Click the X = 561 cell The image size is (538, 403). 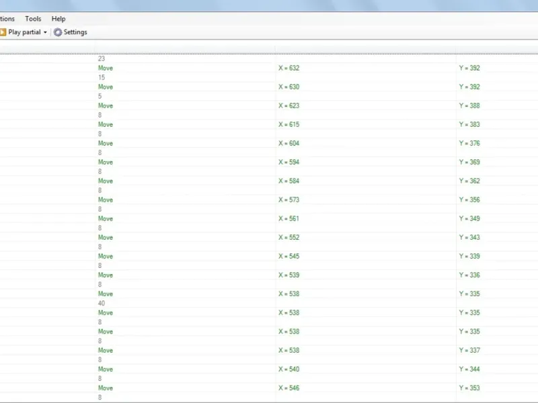point(289,219)
